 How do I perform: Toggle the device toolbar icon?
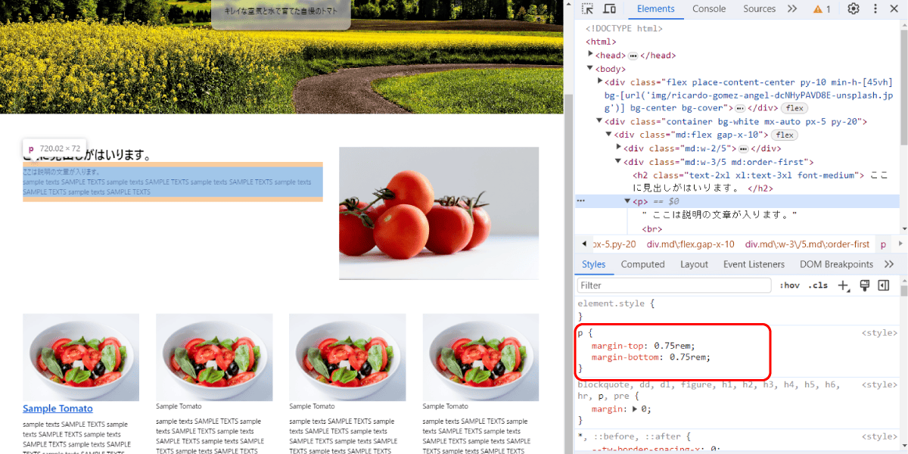609,9
